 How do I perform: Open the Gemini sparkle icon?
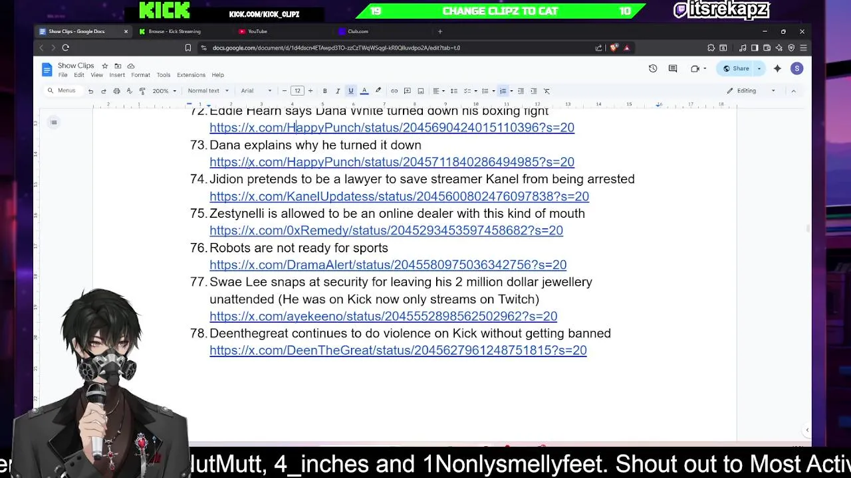point(777,68)
